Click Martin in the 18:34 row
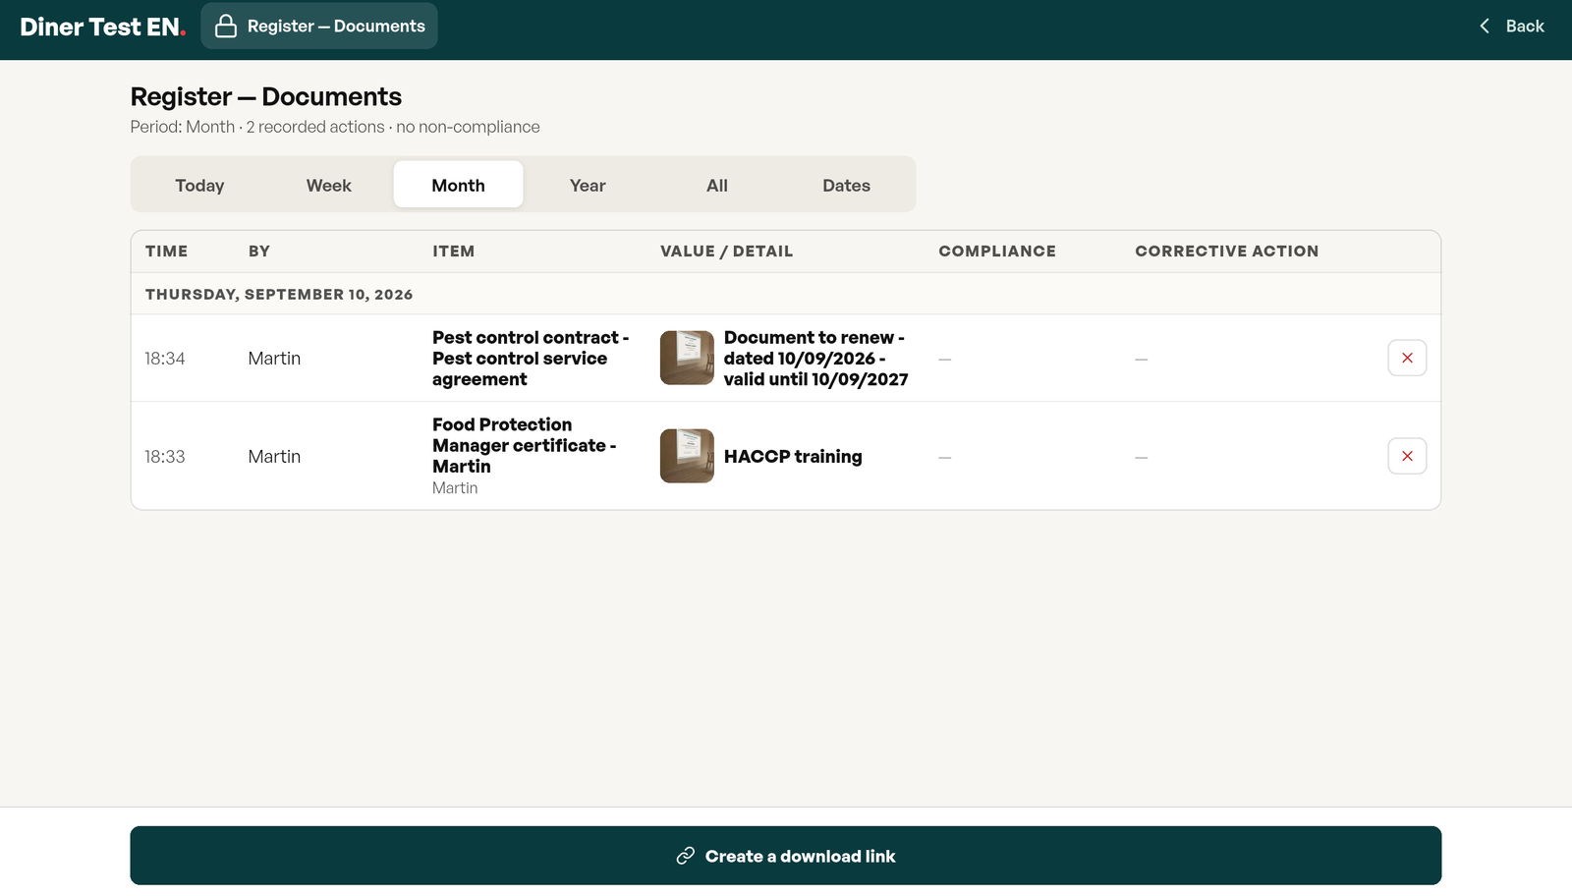The width and height of the screenshot is (1572, 896). tap(274, 359)
